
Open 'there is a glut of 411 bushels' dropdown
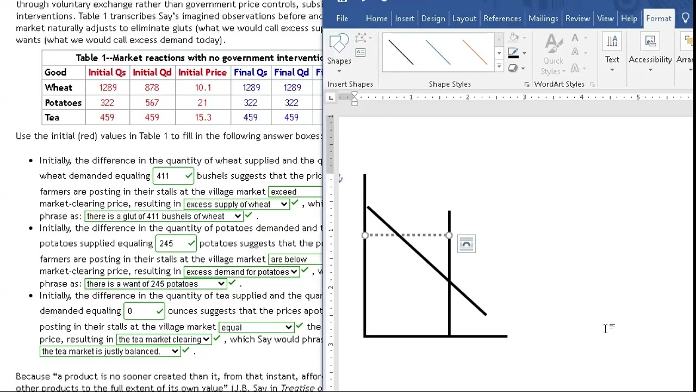coord(164,216)
